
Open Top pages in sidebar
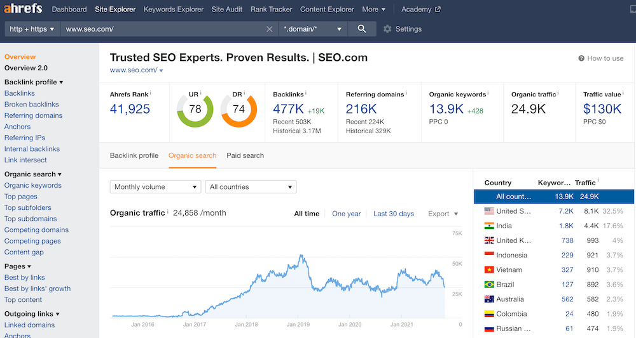pos(21,197)
